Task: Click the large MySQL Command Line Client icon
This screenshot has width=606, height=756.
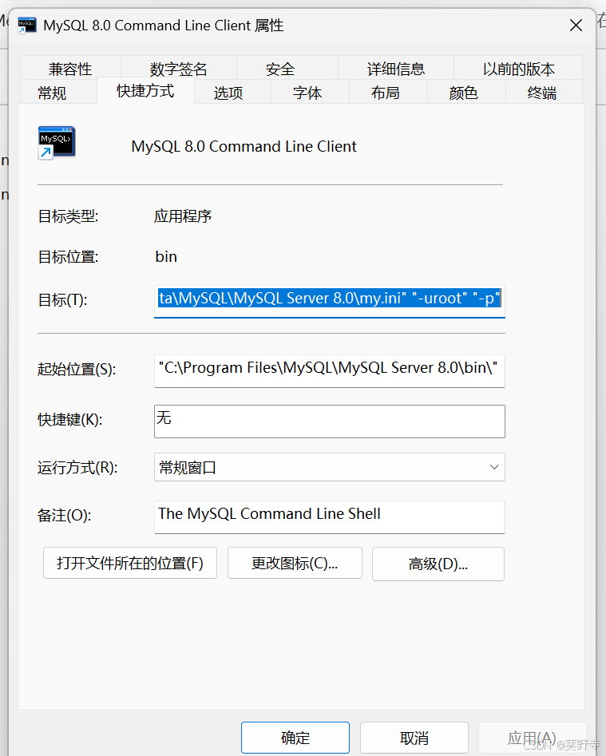Action: pos(57,143)
